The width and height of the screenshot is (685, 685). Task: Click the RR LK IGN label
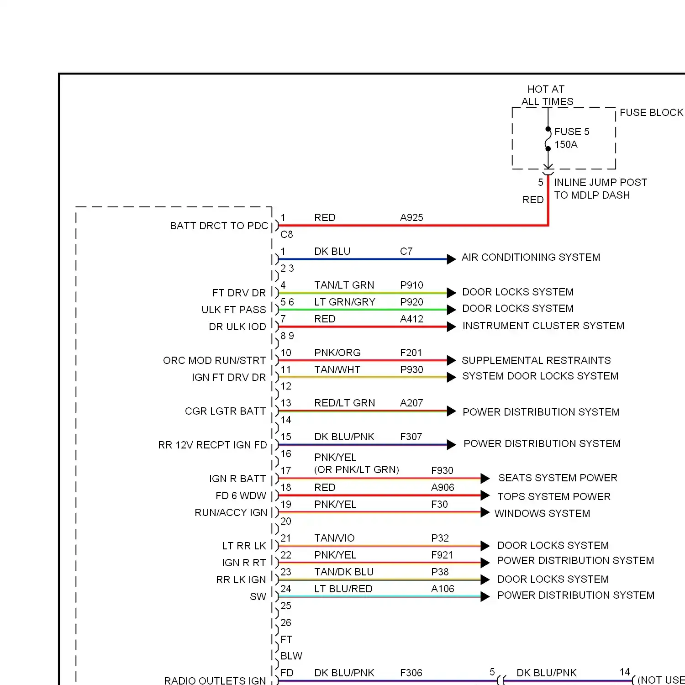click(241, 580)
